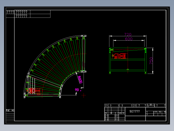Click the revision block on the left border
Screen dimensions: 174x131
(x=10, y=115)
